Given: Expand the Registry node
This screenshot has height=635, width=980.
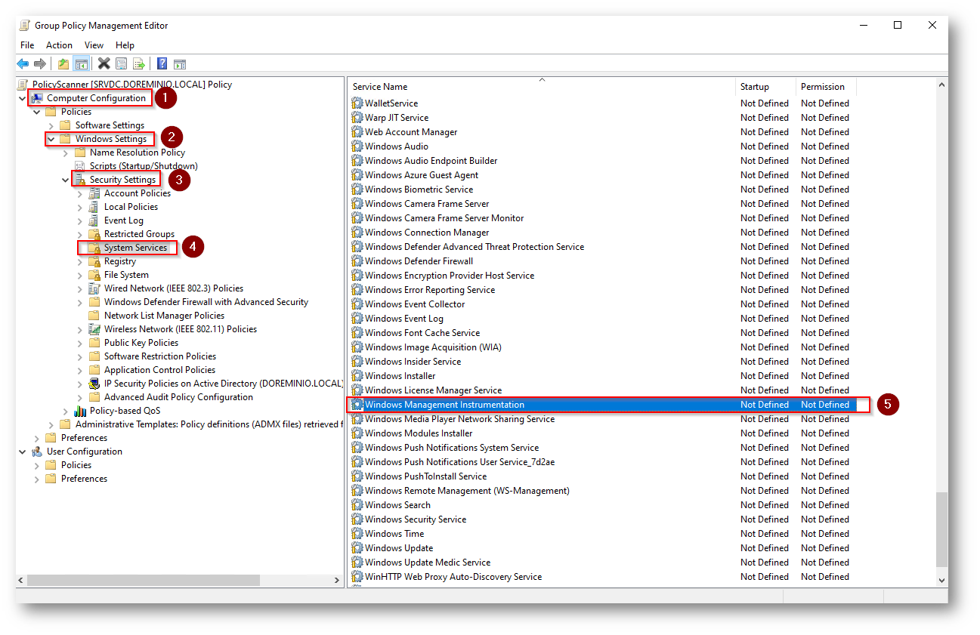Looking at the screenshot, I should pyautogui.click(x=79, y=261).
